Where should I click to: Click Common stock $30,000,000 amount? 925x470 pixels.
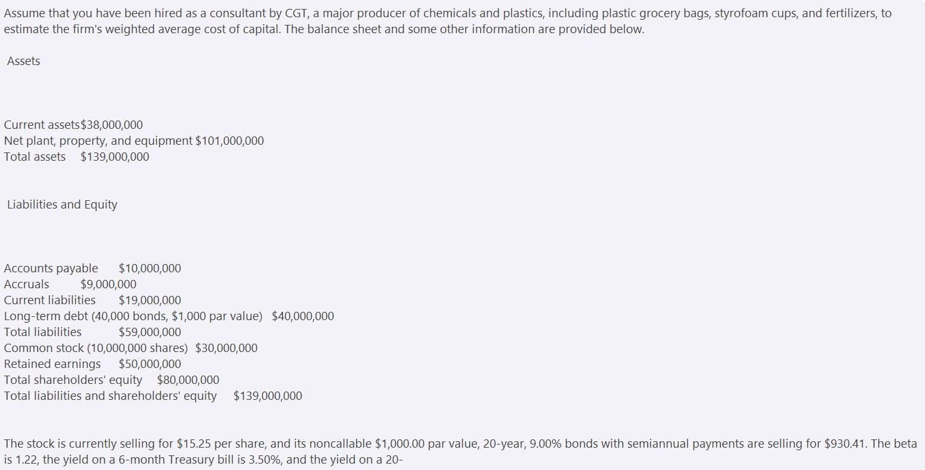click(x=226, y=348)
